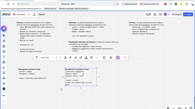Select the Text tool in left sidebar
Viewport: 195px width, 109px height.
pyautogui.click(x=4, y=57)
